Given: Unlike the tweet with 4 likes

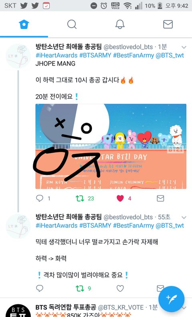Looking at the screenshot, I should click(120, 198).
